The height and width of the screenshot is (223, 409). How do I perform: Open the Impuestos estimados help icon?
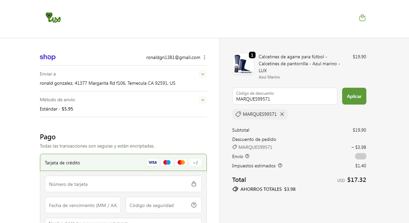click(280, 165)
